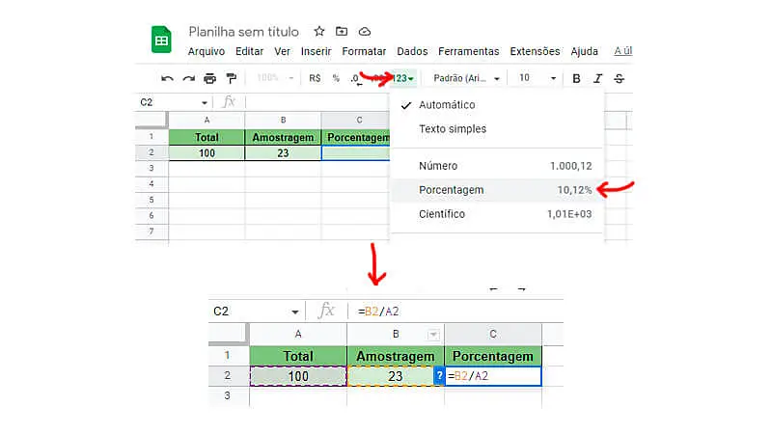Open the Arquivo menu
This screenshot has width=772, height=434.
click(x=207, y=51)
